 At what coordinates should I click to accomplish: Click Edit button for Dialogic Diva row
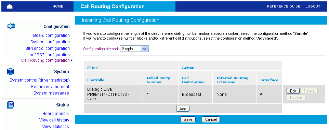293,91
